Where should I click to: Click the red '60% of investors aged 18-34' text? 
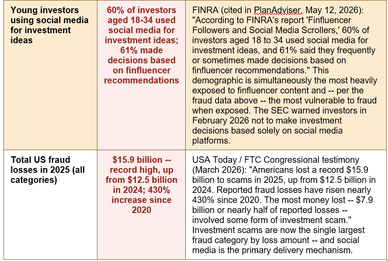point(141,15)
